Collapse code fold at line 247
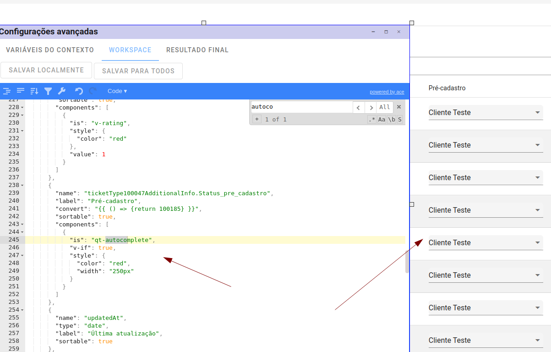Viewport: 551px width, 352px height. pos(22,255)
